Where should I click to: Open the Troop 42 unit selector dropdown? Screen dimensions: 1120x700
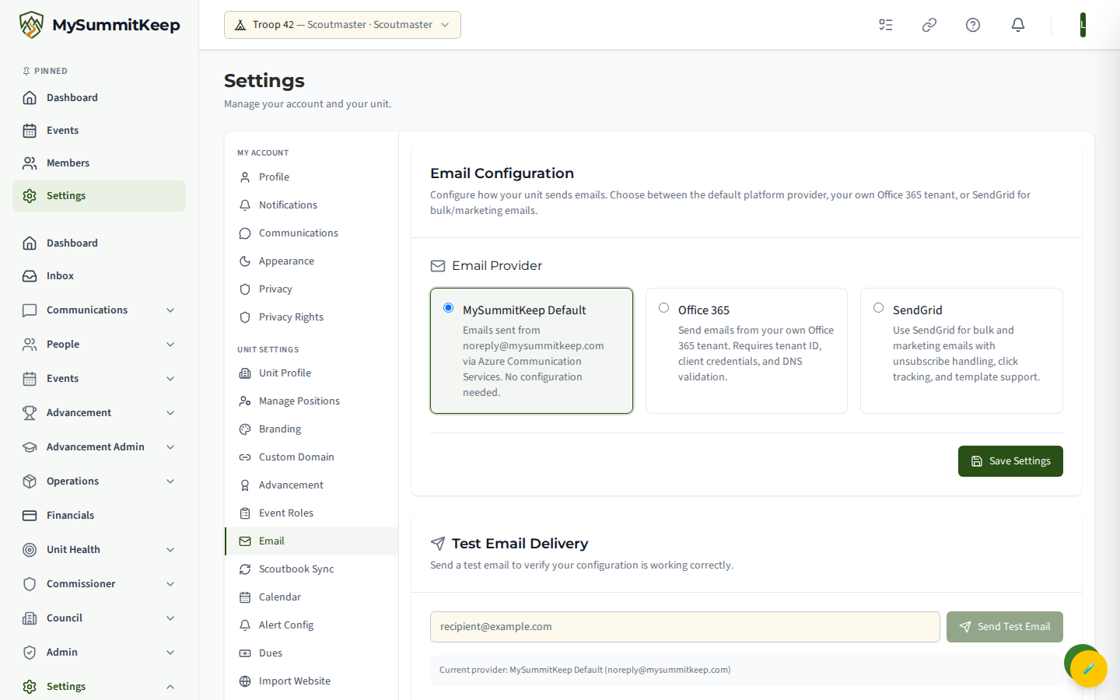pyautogui.click(x=342, y=25)
